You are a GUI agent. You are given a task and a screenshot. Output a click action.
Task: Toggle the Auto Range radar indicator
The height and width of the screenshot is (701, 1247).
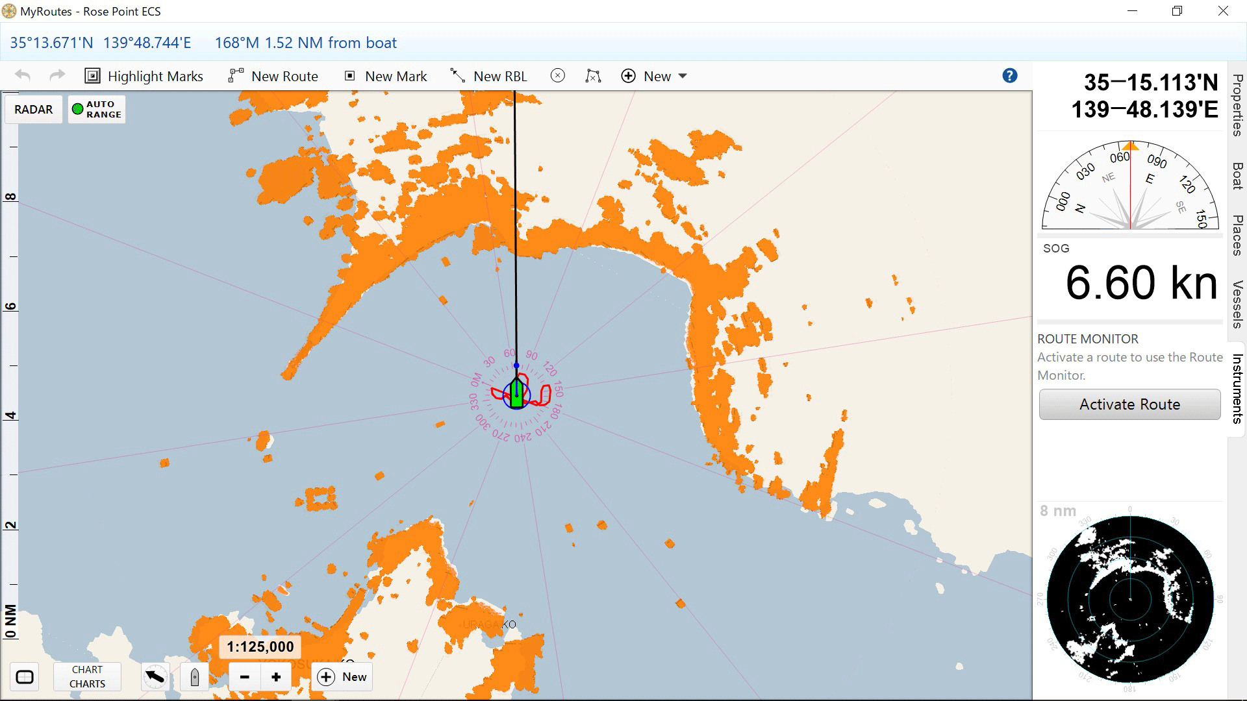97,109
